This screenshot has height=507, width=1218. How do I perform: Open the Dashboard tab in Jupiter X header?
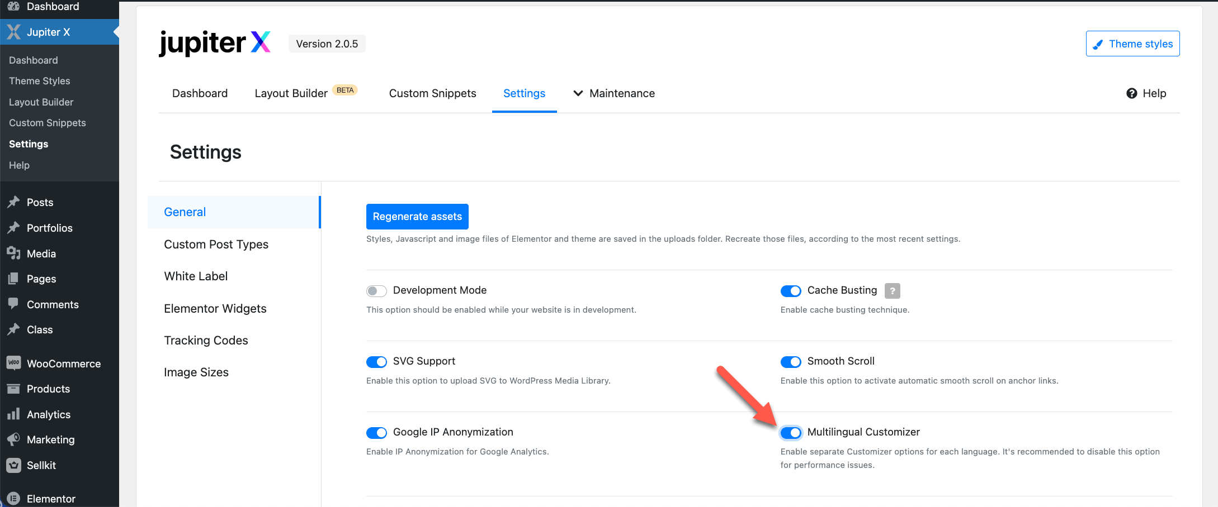pos(200,93)
